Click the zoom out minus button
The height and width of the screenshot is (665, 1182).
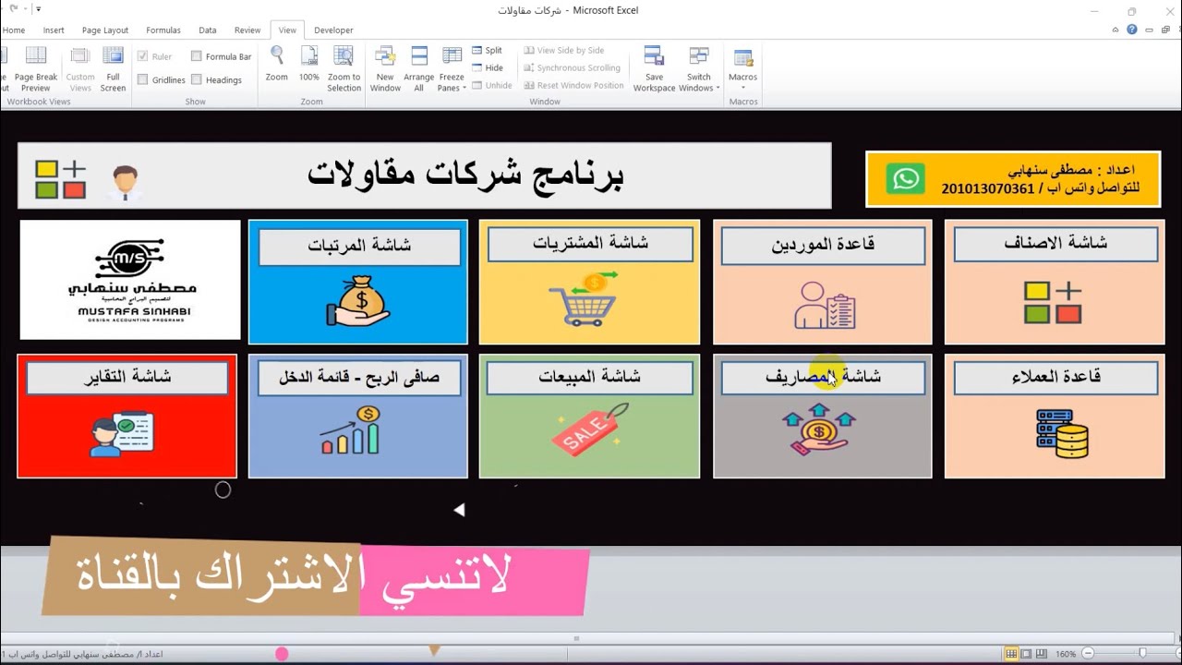[x=1089, y=654]
